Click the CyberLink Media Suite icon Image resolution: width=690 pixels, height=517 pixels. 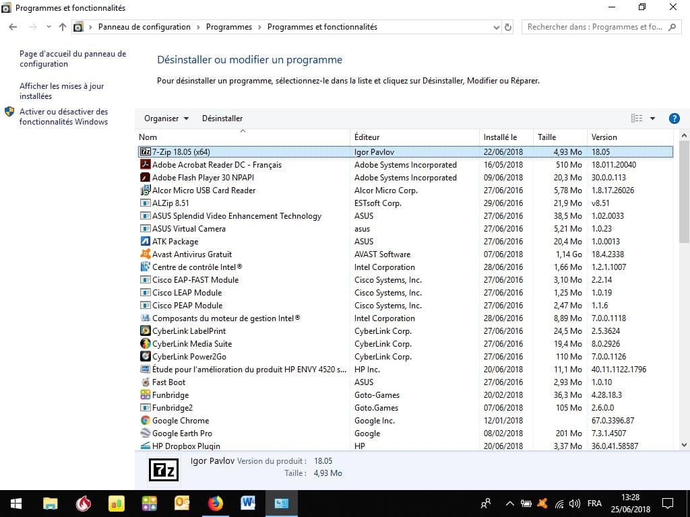coord(146,343)
